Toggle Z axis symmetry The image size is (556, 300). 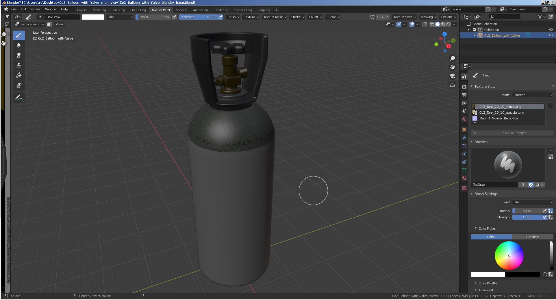click(x=387, y=17)
